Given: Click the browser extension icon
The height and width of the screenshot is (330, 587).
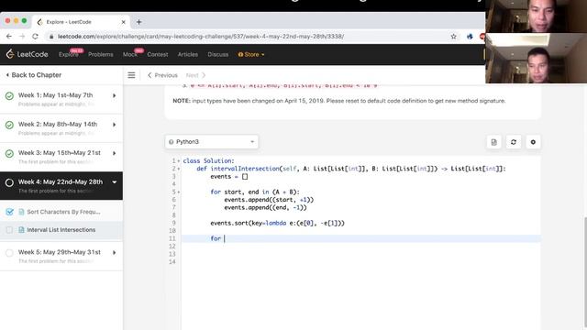Looking at the screenshot, I should 470,37.
